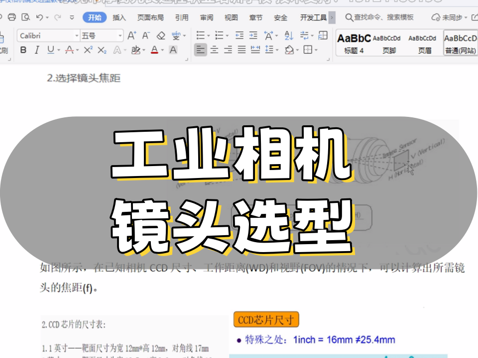Increase font size with A+ icon
The image size is (478, 358).
pos(131,36)
